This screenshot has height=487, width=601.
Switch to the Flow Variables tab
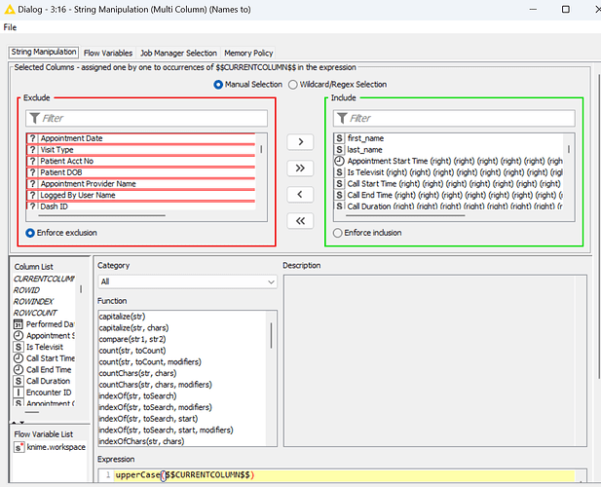point(108,53)
